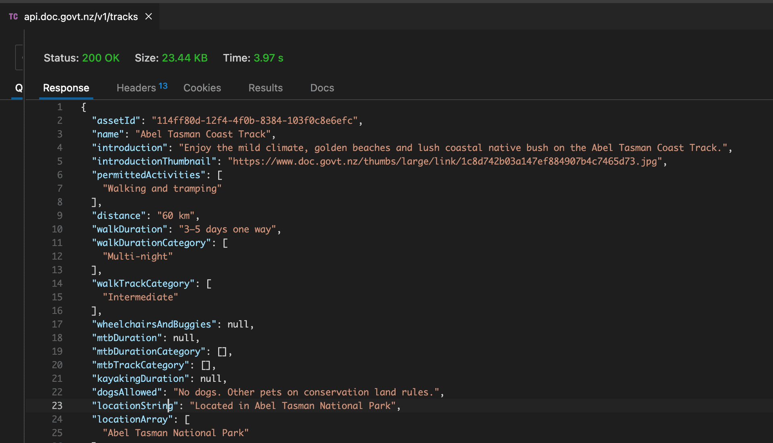Screen dimensions: 773x443
Task: Click the "dogsAllowed" key
Action: coord(127,392)
